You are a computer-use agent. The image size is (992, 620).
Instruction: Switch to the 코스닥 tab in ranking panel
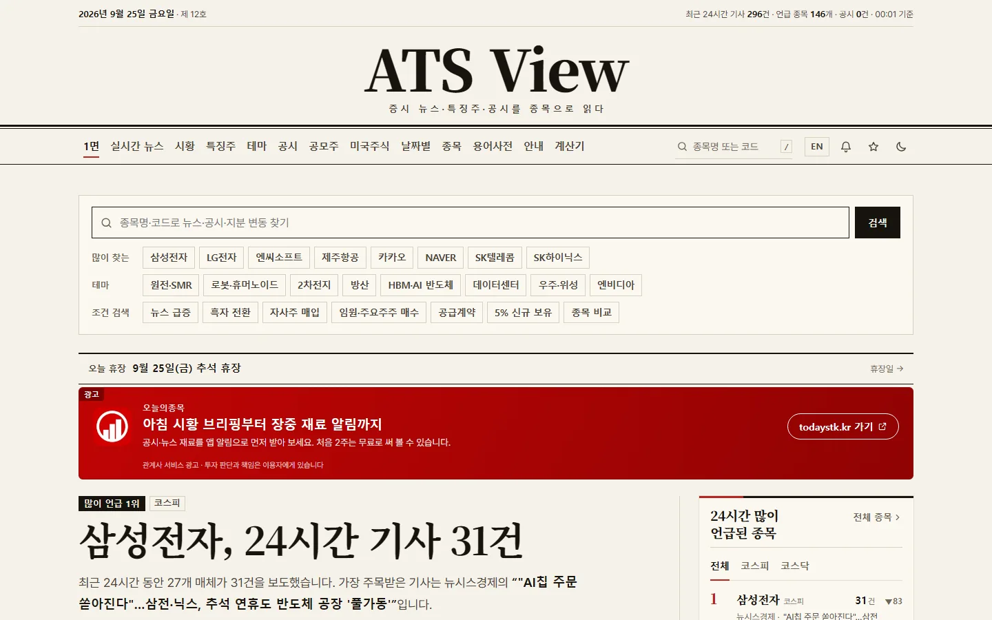pos(795,566)
